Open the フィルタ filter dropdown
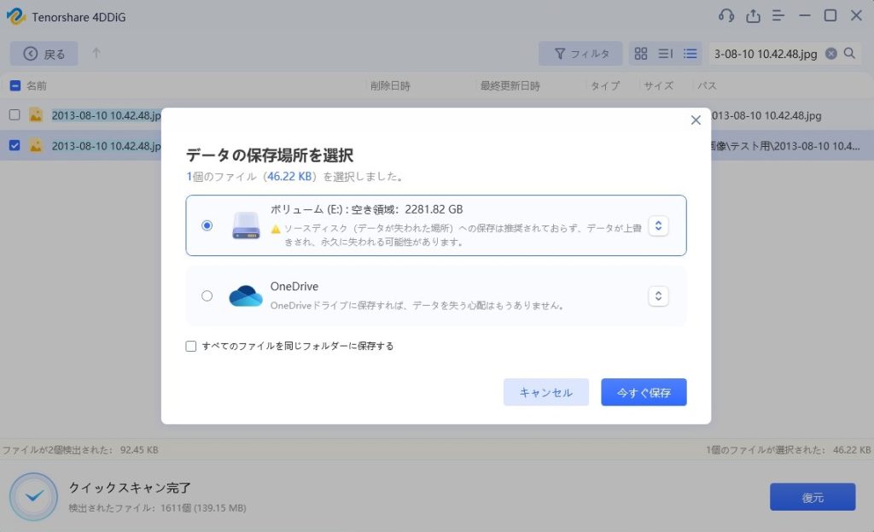 580,54
